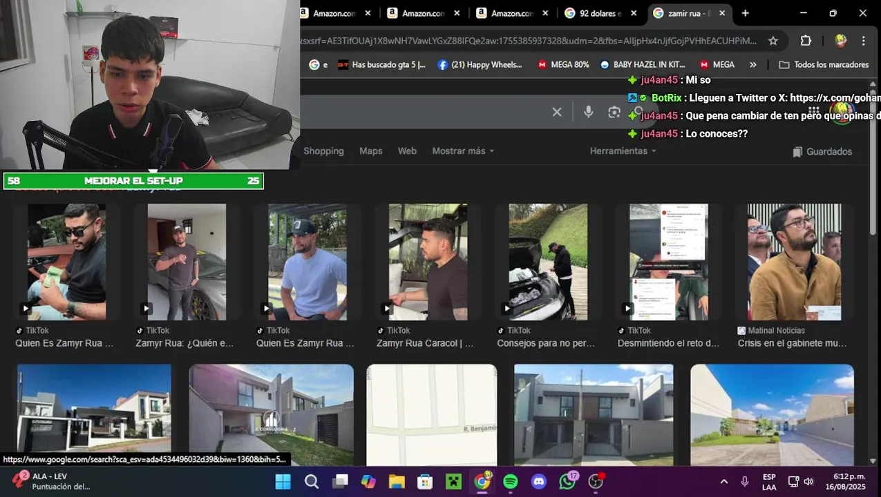Open the Chrome profile avatar in toolbar
This screenshot has height=497, width=881.
point(840,41)
